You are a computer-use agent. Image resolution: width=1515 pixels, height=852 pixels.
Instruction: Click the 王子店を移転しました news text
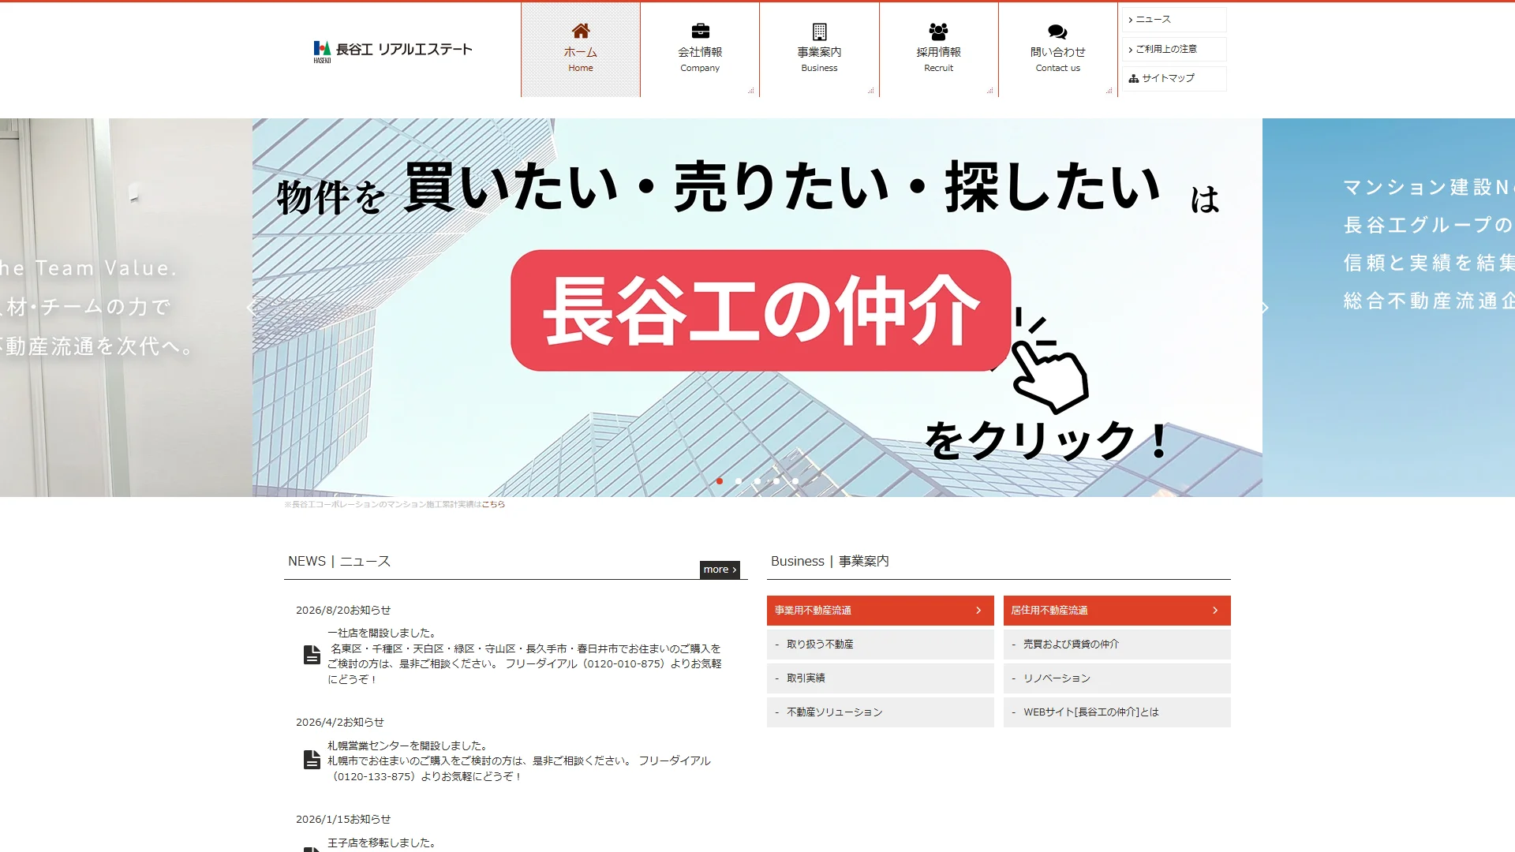point(383,843)
